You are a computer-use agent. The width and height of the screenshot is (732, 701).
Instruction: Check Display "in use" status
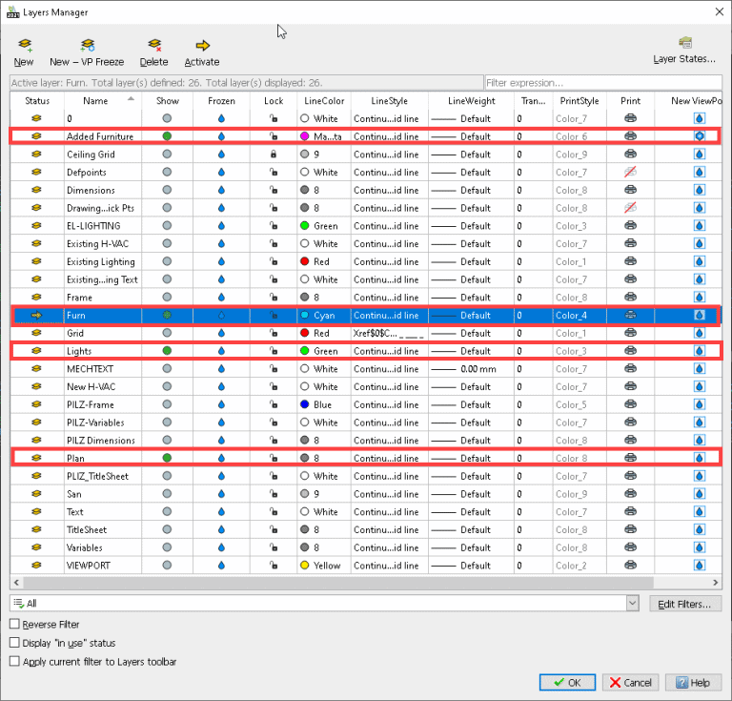click(14, 643)
